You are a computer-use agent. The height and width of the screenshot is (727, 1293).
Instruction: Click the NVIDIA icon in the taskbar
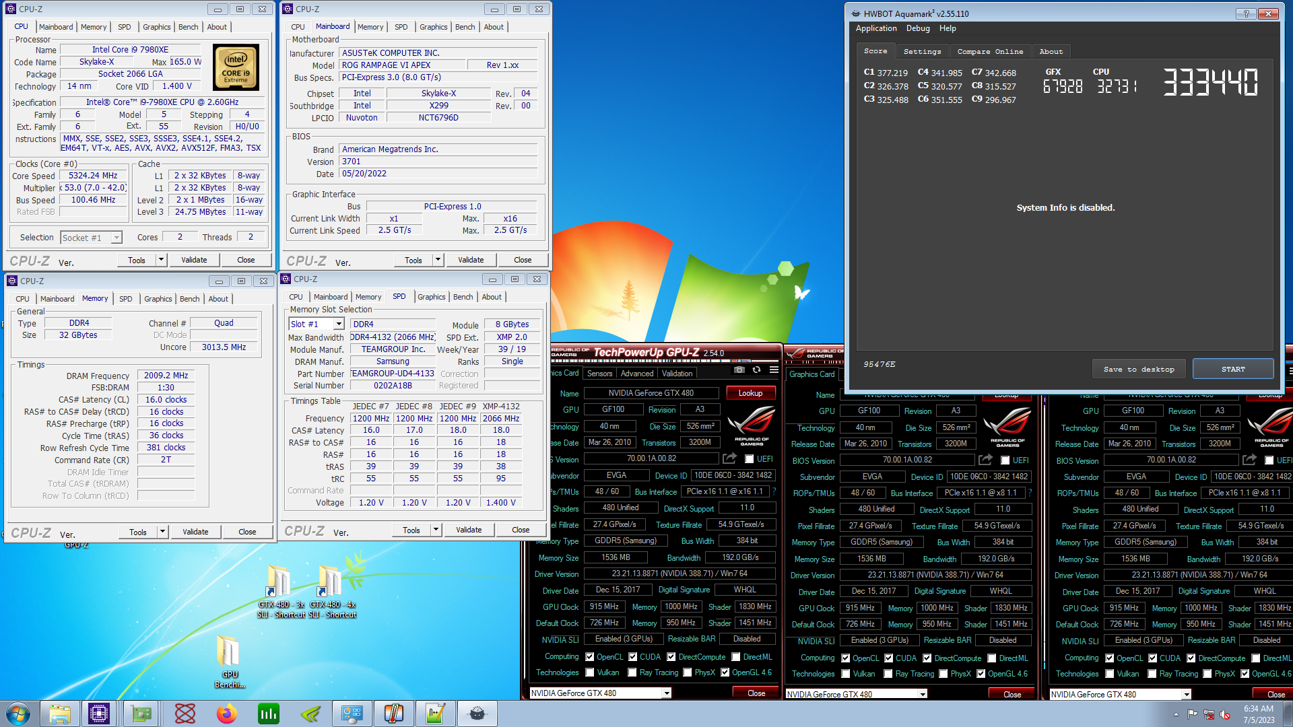tap(310, 714)
